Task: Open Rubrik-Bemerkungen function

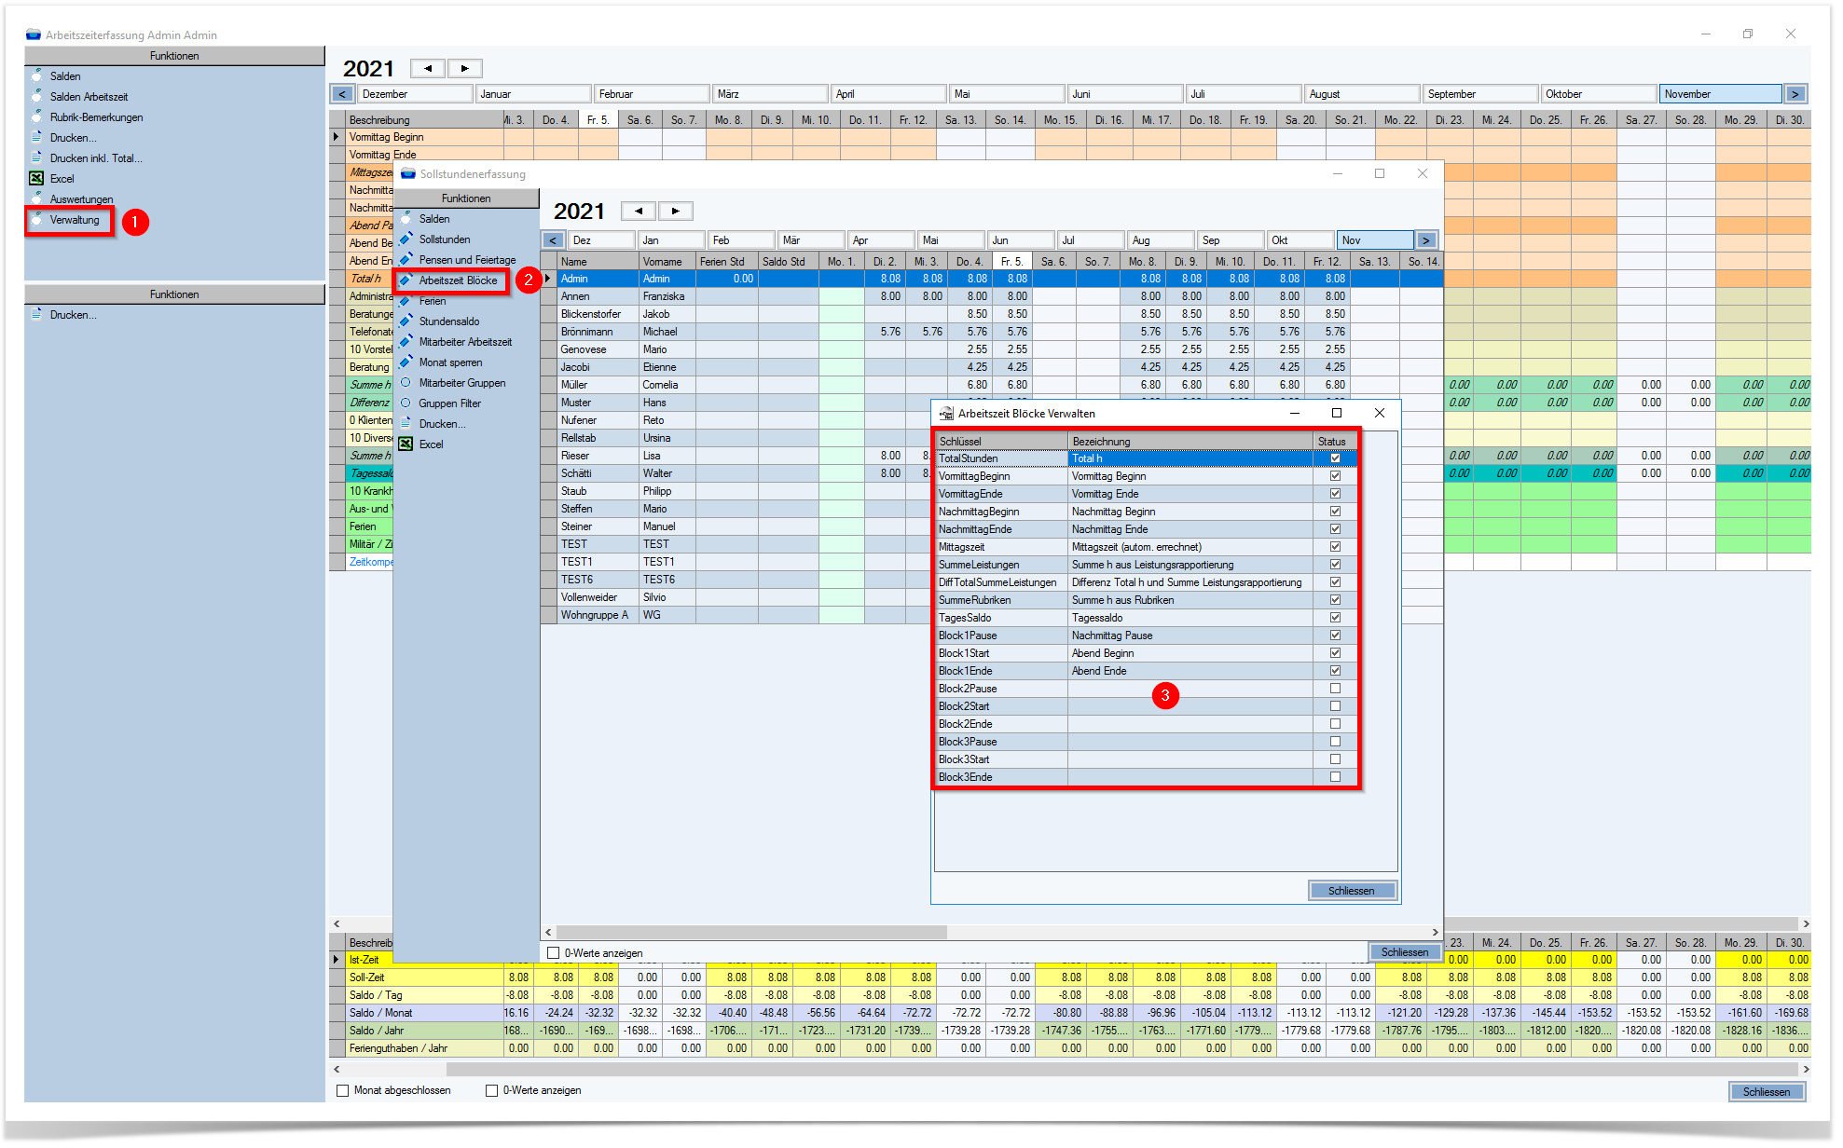Action: (x=96, y=117)
